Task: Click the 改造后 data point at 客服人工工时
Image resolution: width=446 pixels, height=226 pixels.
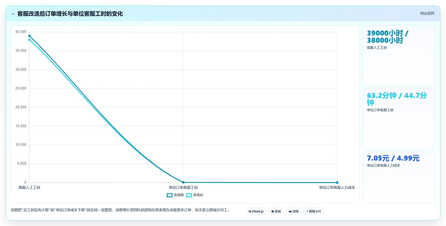Action: pyautogui.click(x=29, y=40)
